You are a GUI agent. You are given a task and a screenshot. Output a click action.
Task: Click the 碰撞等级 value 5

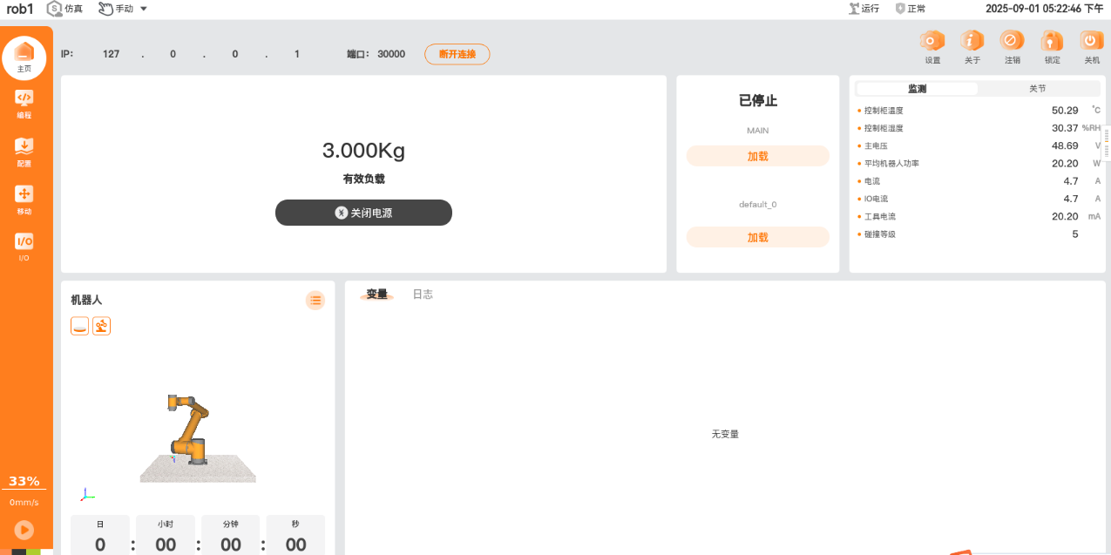[x=1075, y=234]
